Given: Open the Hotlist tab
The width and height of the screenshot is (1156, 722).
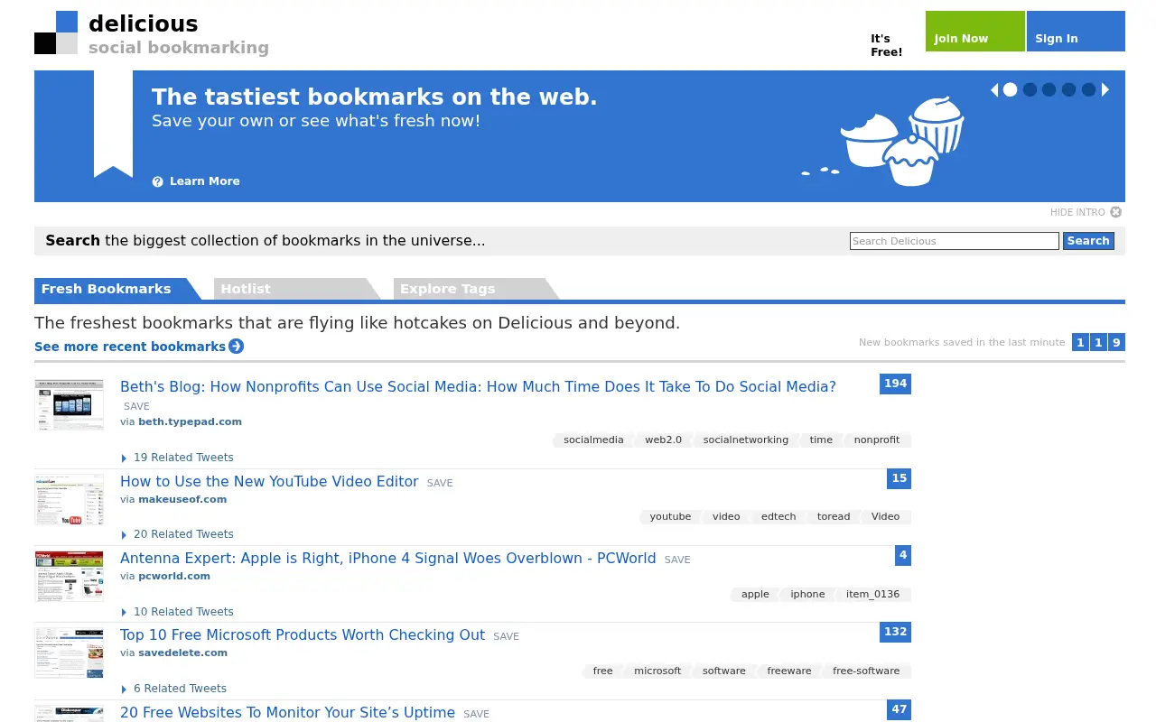Looking at the screenshot, I should (296, 289).
